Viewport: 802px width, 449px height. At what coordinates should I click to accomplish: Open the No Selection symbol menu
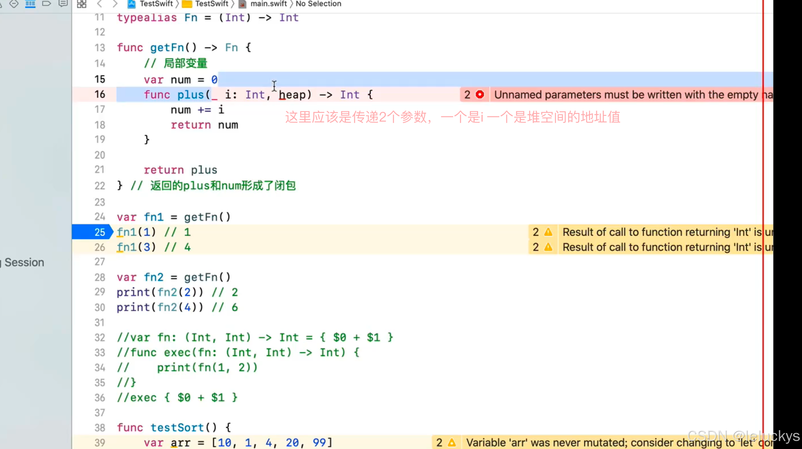pyautogui.click(x=318, y=4)
